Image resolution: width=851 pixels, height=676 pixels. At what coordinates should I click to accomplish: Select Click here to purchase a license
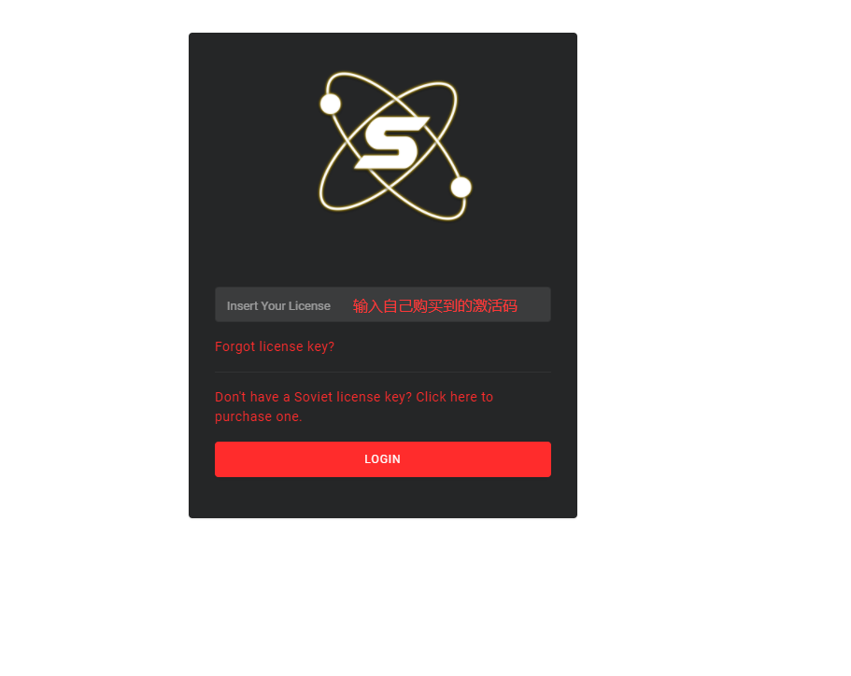click(x=454, y=397)
